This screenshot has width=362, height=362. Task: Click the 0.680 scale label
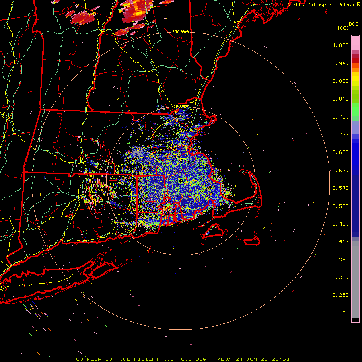[341, 152]
